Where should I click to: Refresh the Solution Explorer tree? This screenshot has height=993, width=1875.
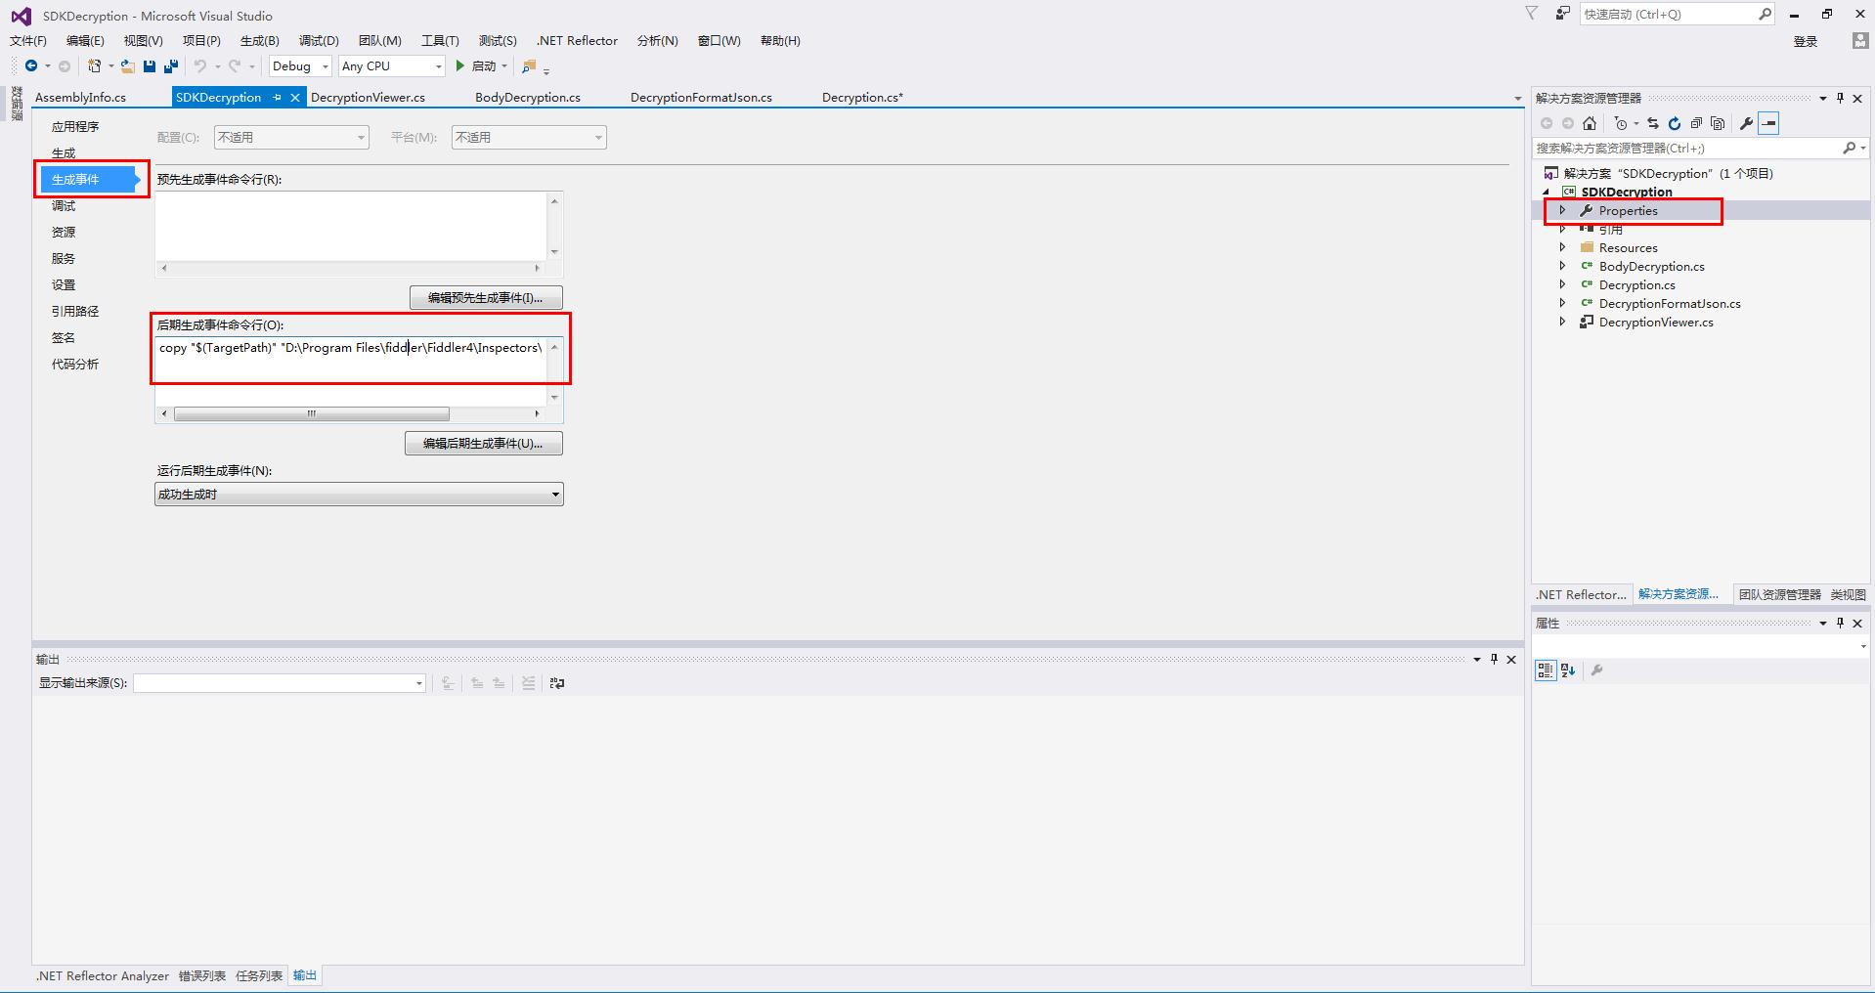[1675, 123]
